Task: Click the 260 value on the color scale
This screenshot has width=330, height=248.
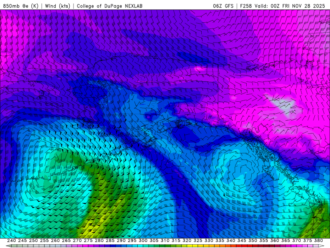Action: click(x=55, y=241)
